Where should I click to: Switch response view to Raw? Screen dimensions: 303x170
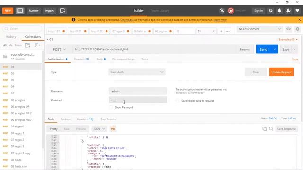point(67,129)
